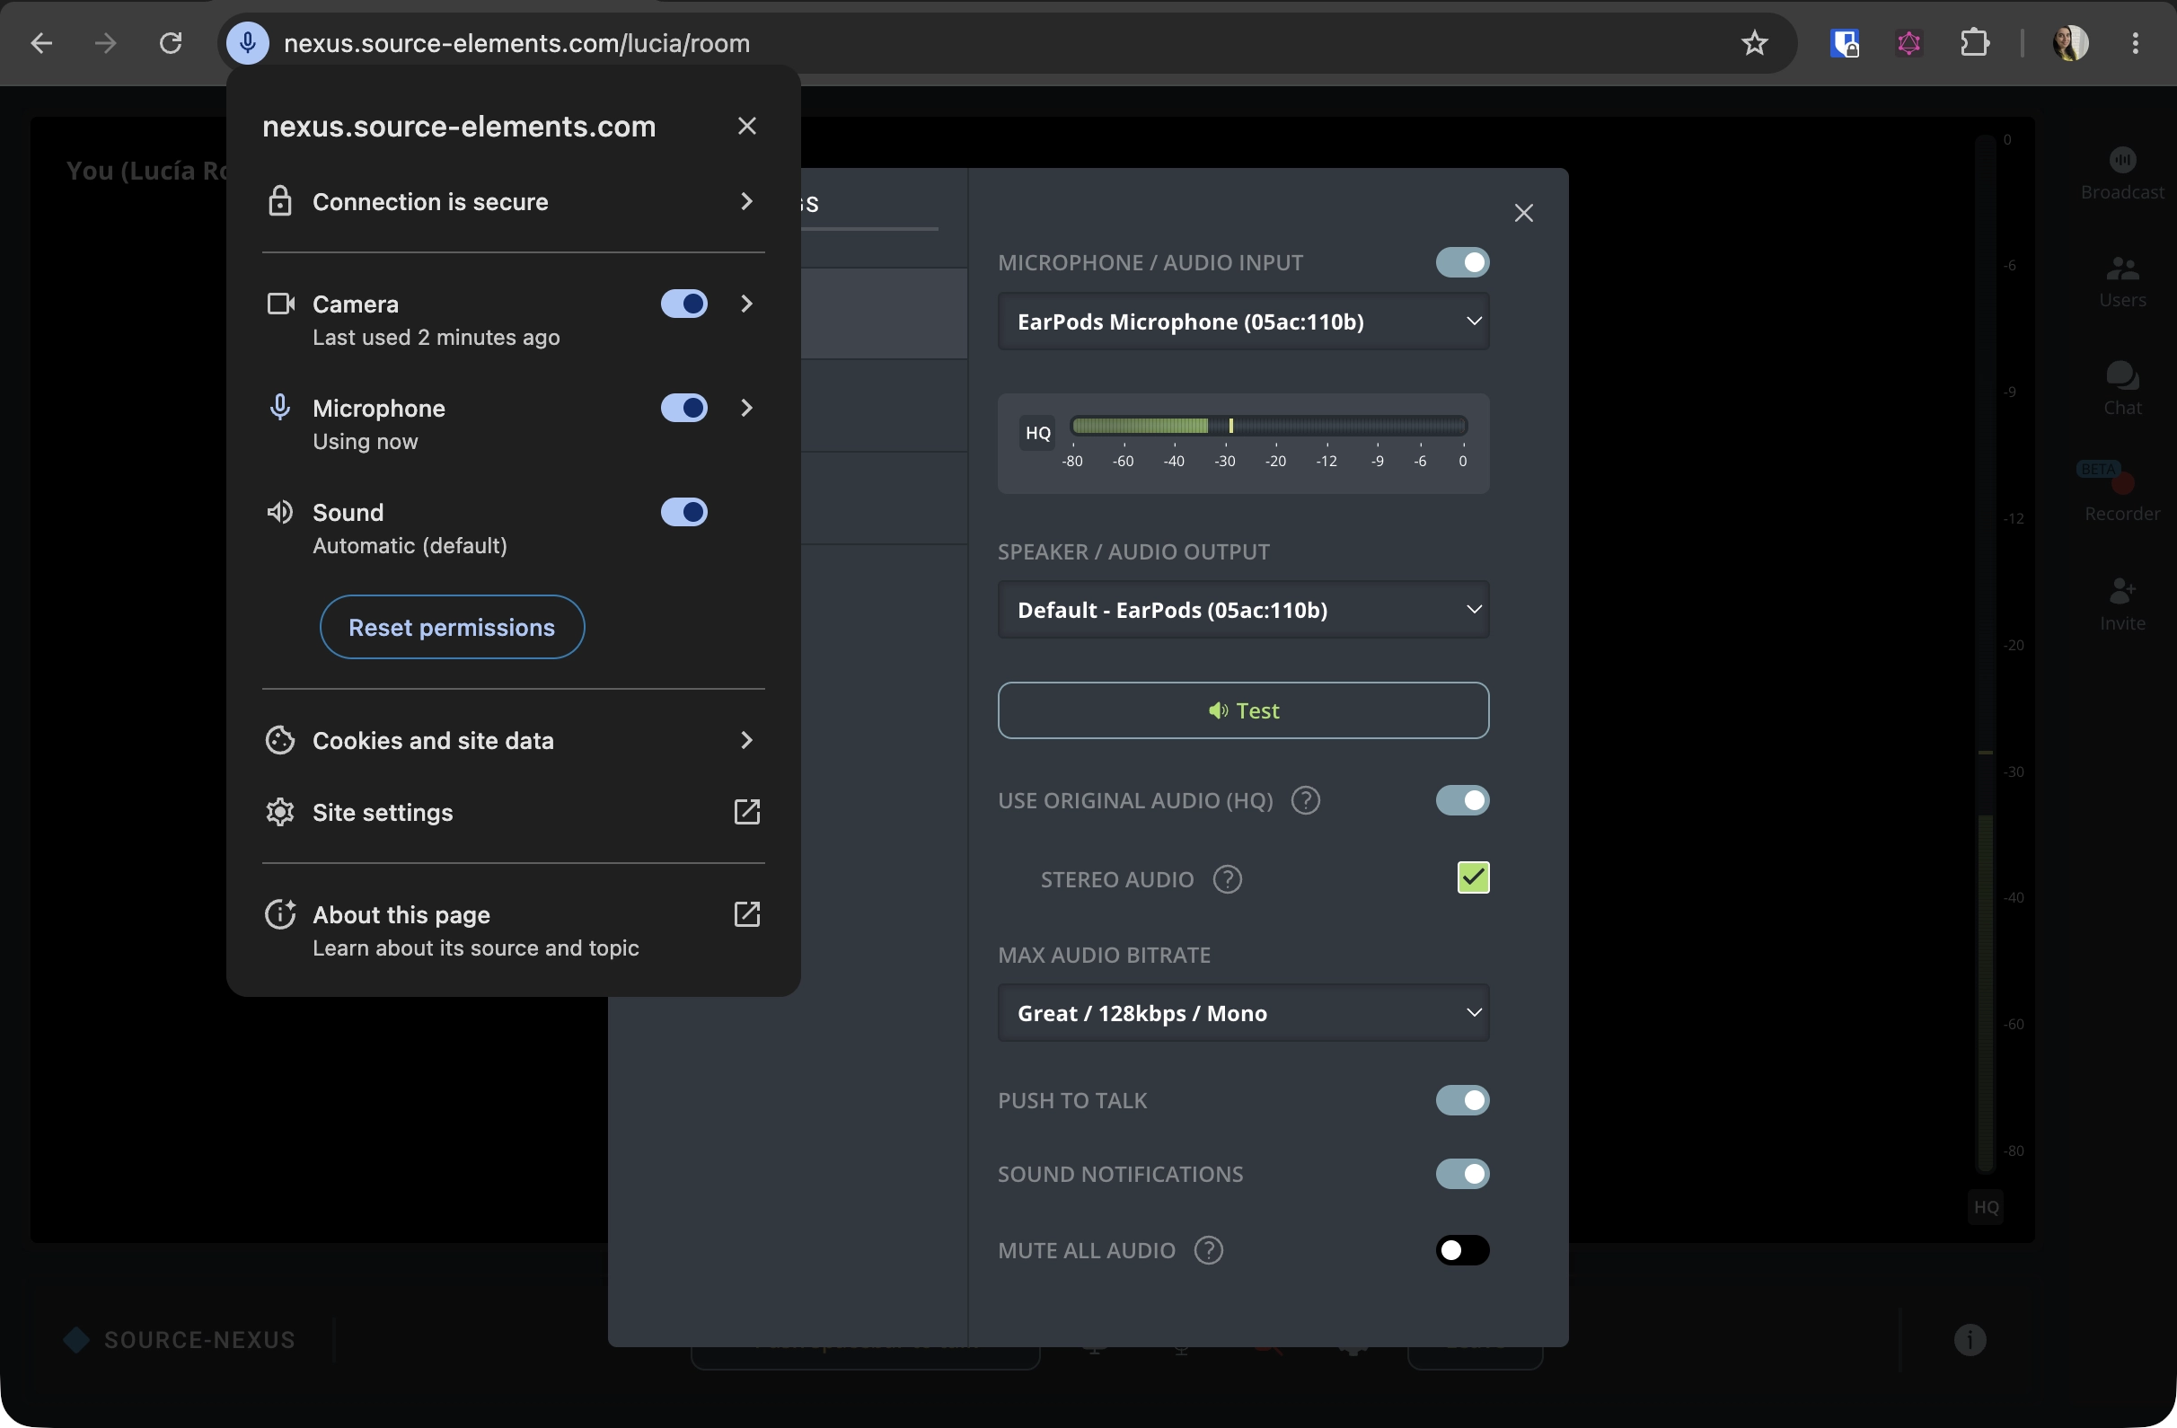Click the 'Last used 2 minutes ago' camera text
The width and height of the screenshot is (2177, 1428).
pos(436,338)
